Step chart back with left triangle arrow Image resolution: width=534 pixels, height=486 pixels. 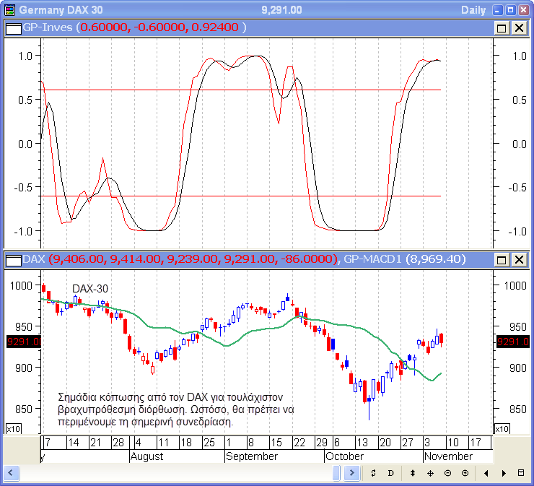486,473
